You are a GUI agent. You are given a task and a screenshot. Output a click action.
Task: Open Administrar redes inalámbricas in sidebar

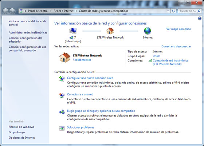click(28, 32)
